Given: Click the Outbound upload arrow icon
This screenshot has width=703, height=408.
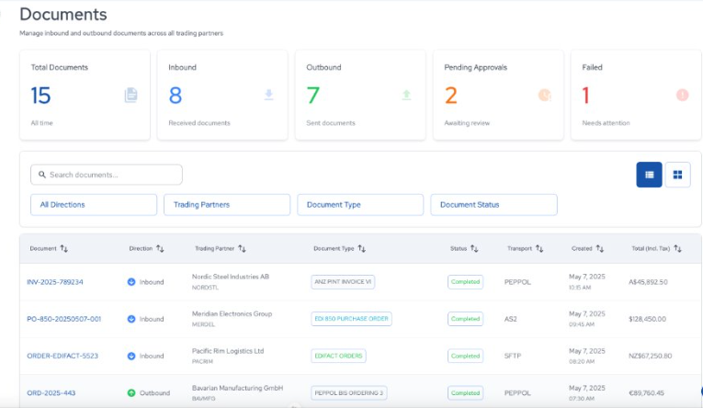Looking at the screenshot, I should tap(406, 95).
